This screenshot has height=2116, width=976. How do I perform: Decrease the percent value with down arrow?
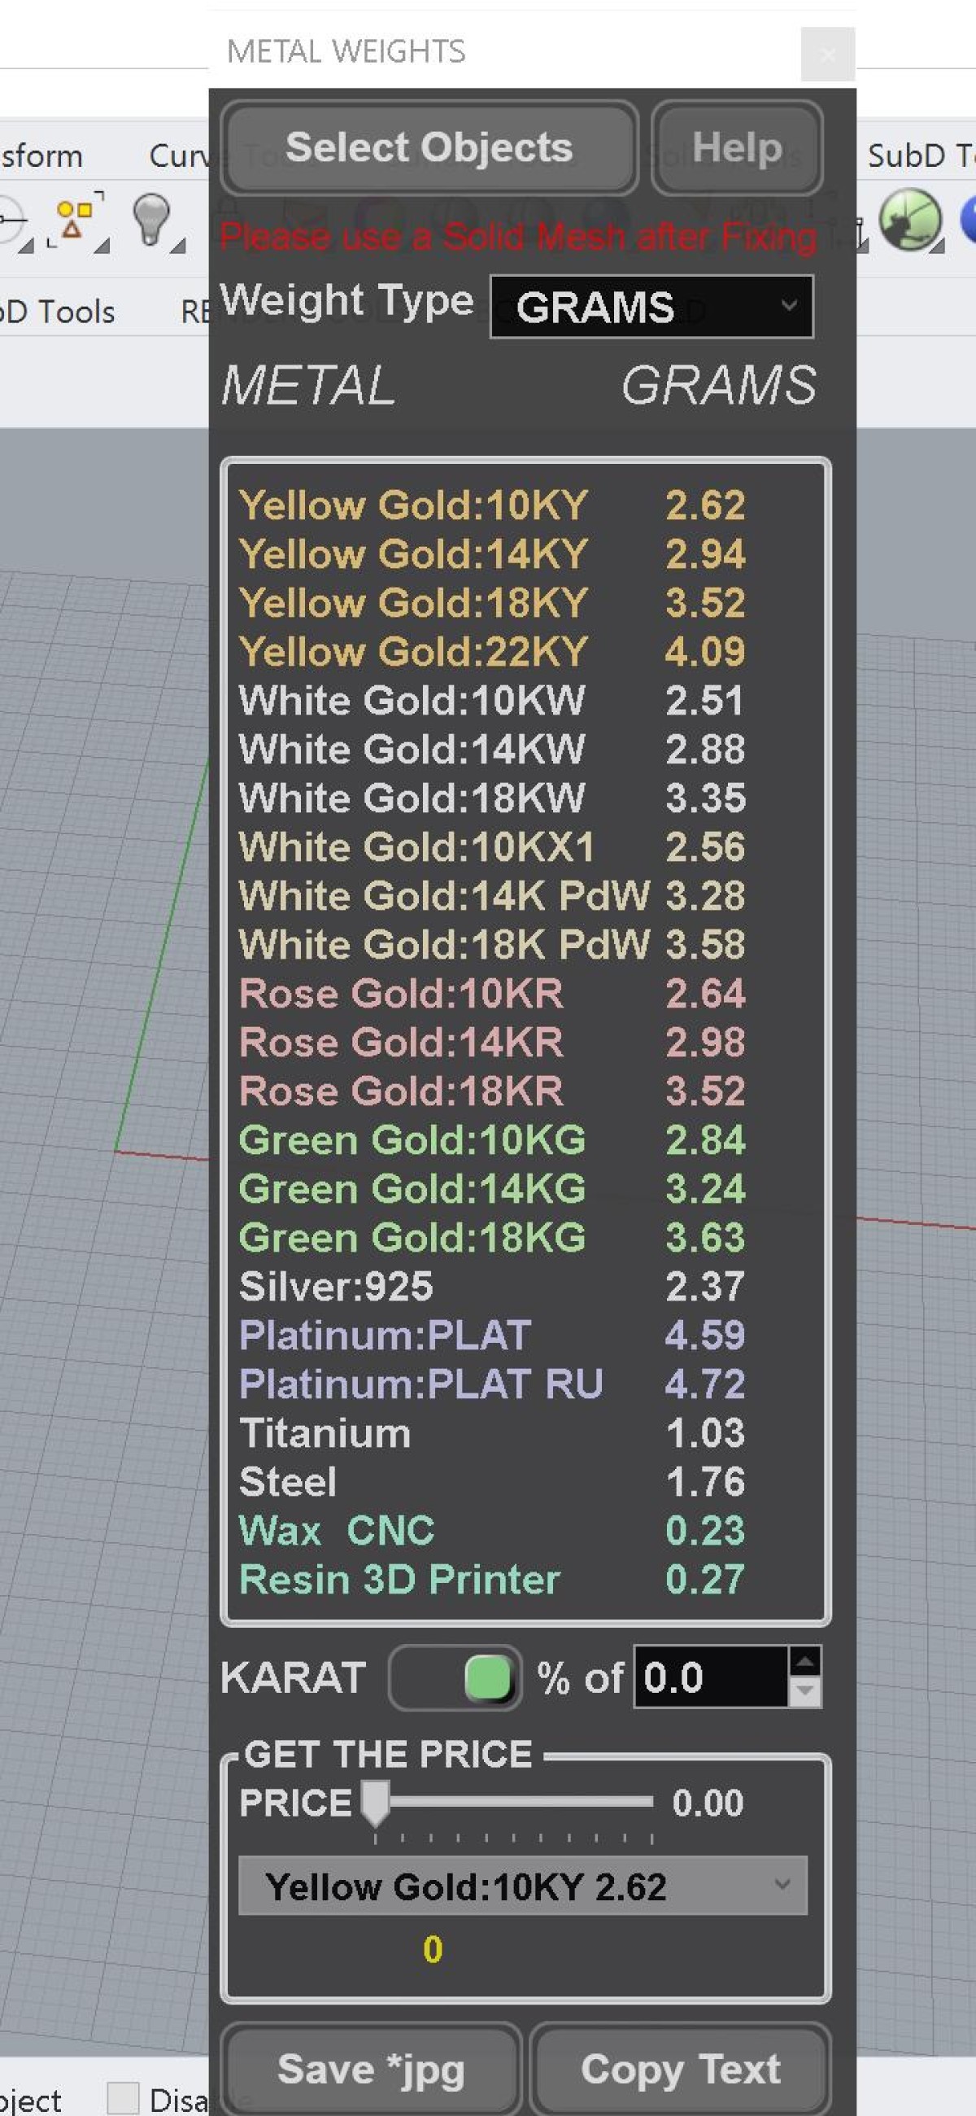pyautogui.click(x=805, y=1691)
